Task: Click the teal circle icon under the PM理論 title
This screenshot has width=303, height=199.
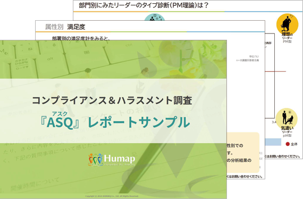Action: tap(155, 17)
